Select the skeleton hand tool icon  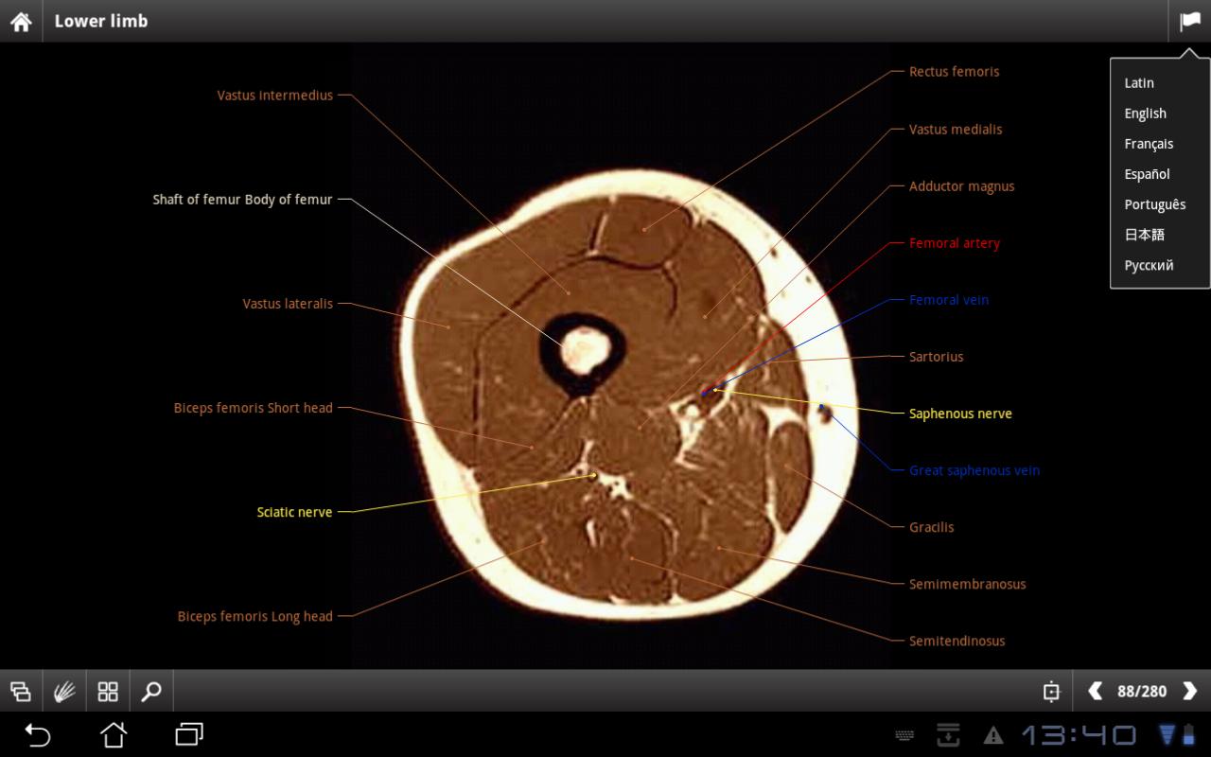click(x=64, y=691)
